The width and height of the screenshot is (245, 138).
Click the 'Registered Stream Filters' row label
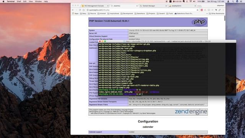point(98,105)
